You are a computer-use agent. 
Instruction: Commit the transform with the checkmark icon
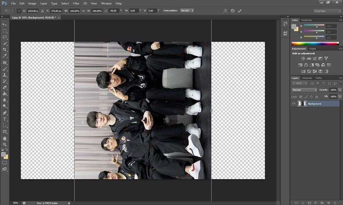(x=240, y=11)
